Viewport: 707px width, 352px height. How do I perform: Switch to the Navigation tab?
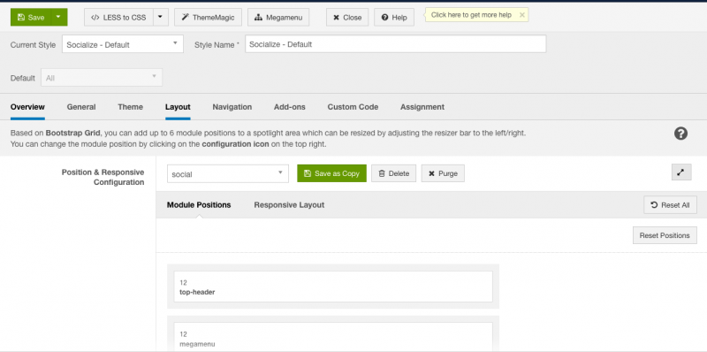coord(232,107)
